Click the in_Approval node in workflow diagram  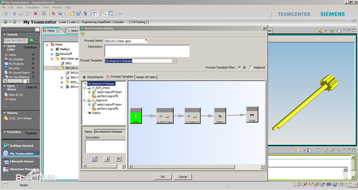click(x=192, y=116)
